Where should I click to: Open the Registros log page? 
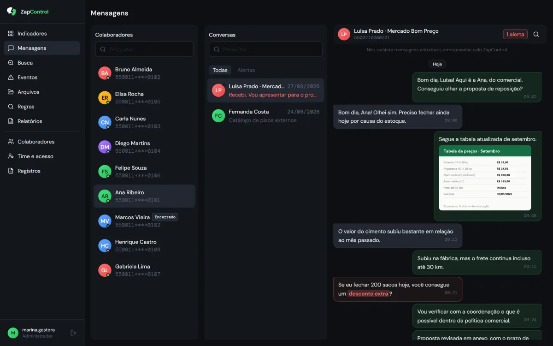(x=42, y=171)
